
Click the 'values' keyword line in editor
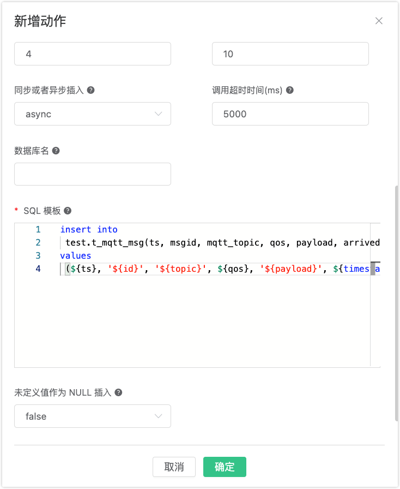tap(76, 255)
